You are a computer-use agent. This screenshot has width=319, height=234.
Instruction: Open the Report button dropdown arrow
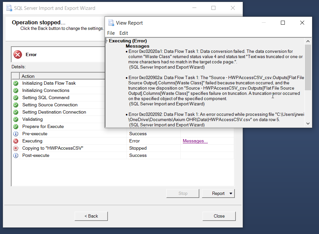(x=231, y=193)
